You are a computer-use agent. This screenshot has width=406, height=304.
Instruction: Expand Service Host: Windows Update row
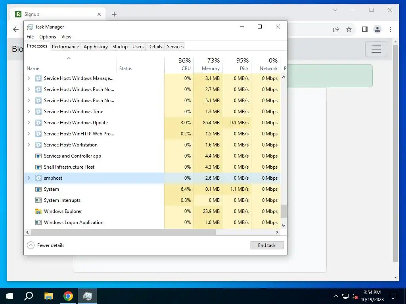click(29, 123)
